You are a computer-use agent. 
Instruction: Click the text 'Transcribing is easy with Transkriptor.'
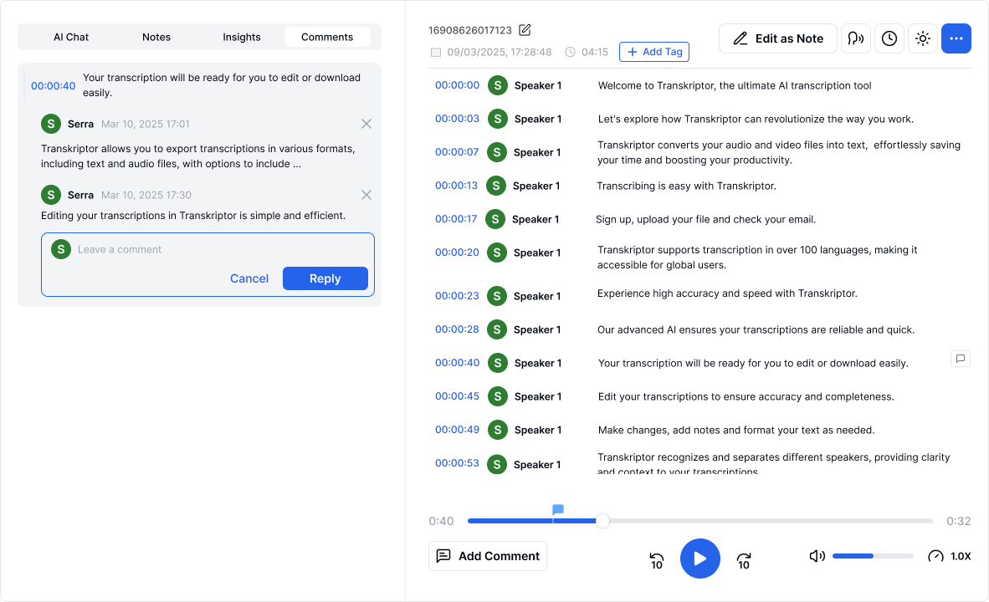686,186
